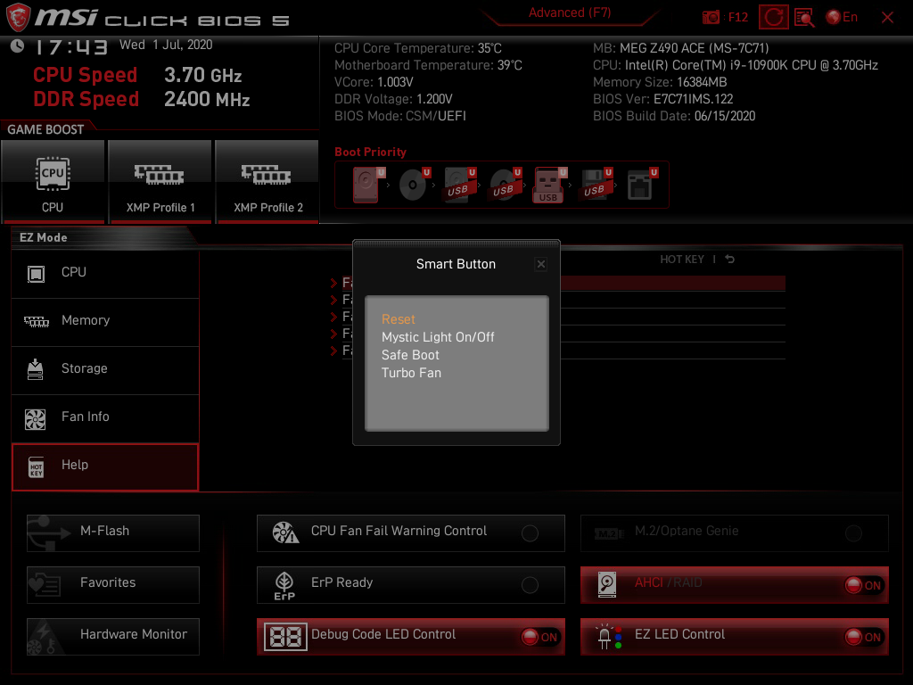Click the Boot Priority heading
The height and width of the screenshot is (685, 913).
coord(370,152)
